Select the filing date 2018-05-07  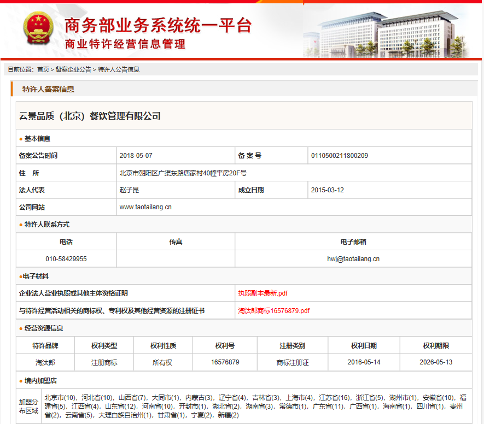point(136,155)
